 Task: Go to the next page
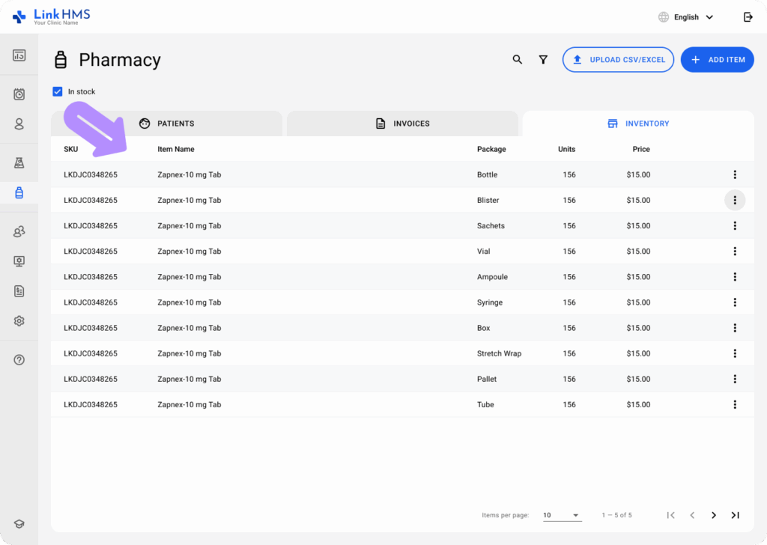(x=714, y=515)
